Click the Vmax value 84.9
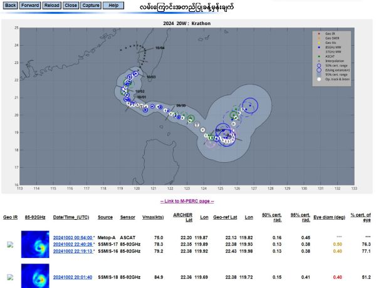The width and height of the screenshot is (376, 288). pyautogui.click(x=159, y=277)
